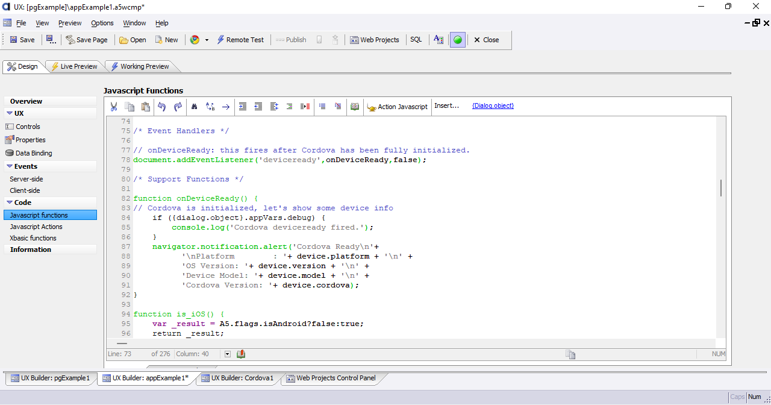
Task: Toggle the green circle status button
Action: coord(458,40)
